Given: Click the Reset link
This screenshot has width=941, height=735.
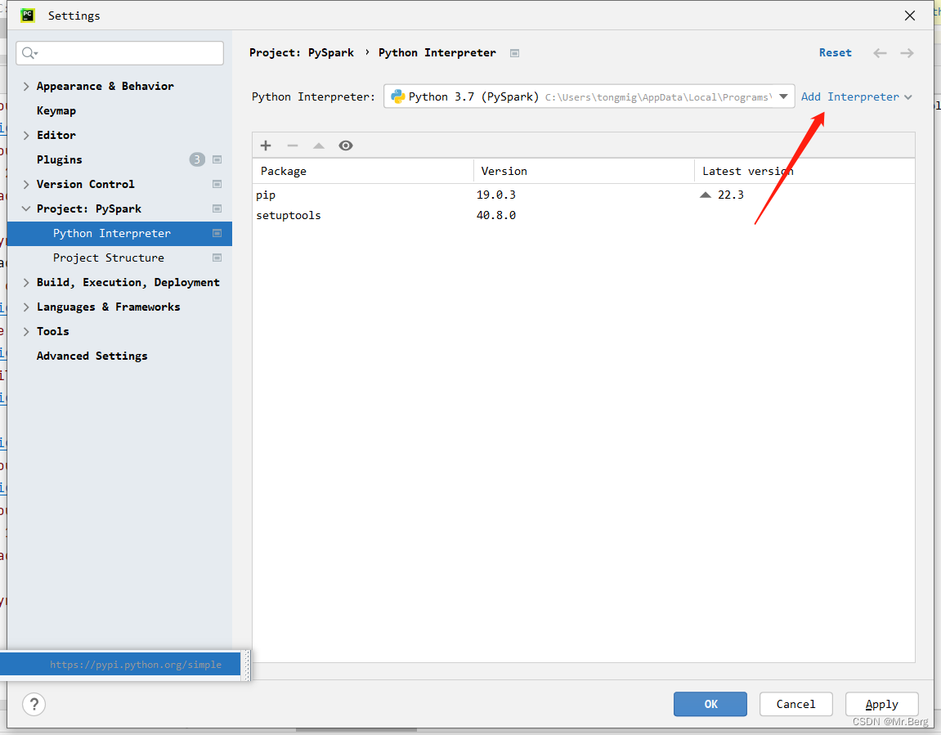Looking at the screenshot, I should pos(835,53).
